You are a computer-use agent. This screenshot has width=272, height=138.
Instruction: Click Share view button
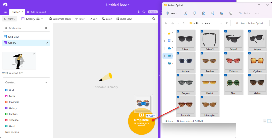tap(124, 19)
